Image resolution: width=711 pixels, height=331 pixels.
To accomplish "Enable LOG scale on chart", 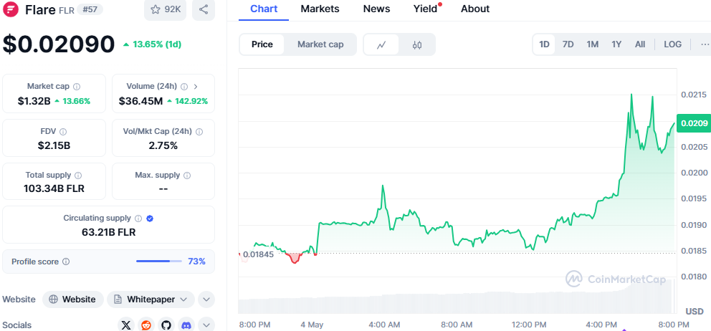I will (x=672, y=44).
